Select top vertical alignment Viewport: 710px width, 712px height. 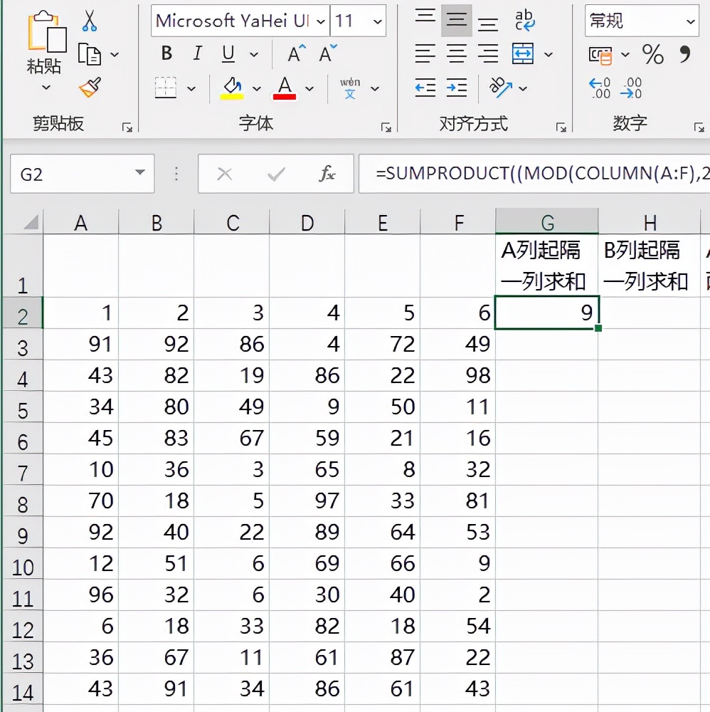[425, 16]
